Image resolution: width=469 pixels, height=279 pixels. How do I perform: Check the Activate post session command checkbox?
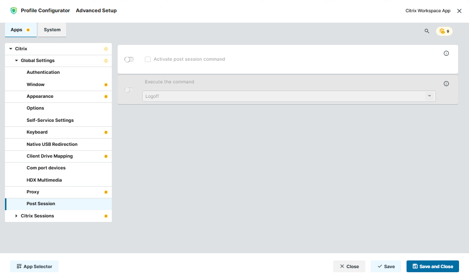[148, 59]
